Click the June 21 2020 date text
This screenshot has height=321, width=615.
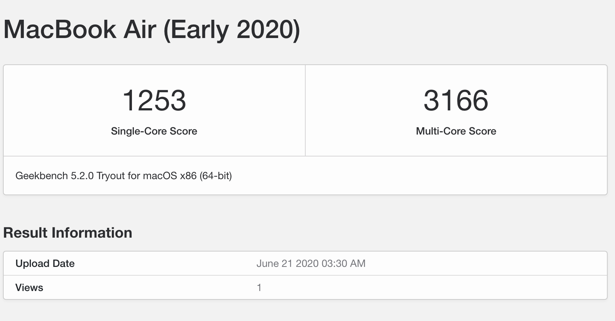pos(287,264)
